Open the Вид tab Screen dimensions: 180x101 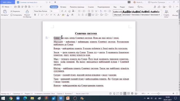click(x=115, y=7)
